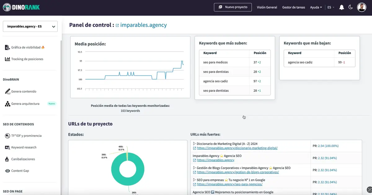Open the seo-para-negocios URL
Image resolution: width=372 pixels, height=195 pixels.
pyautogui.click(x=230, y=184)
